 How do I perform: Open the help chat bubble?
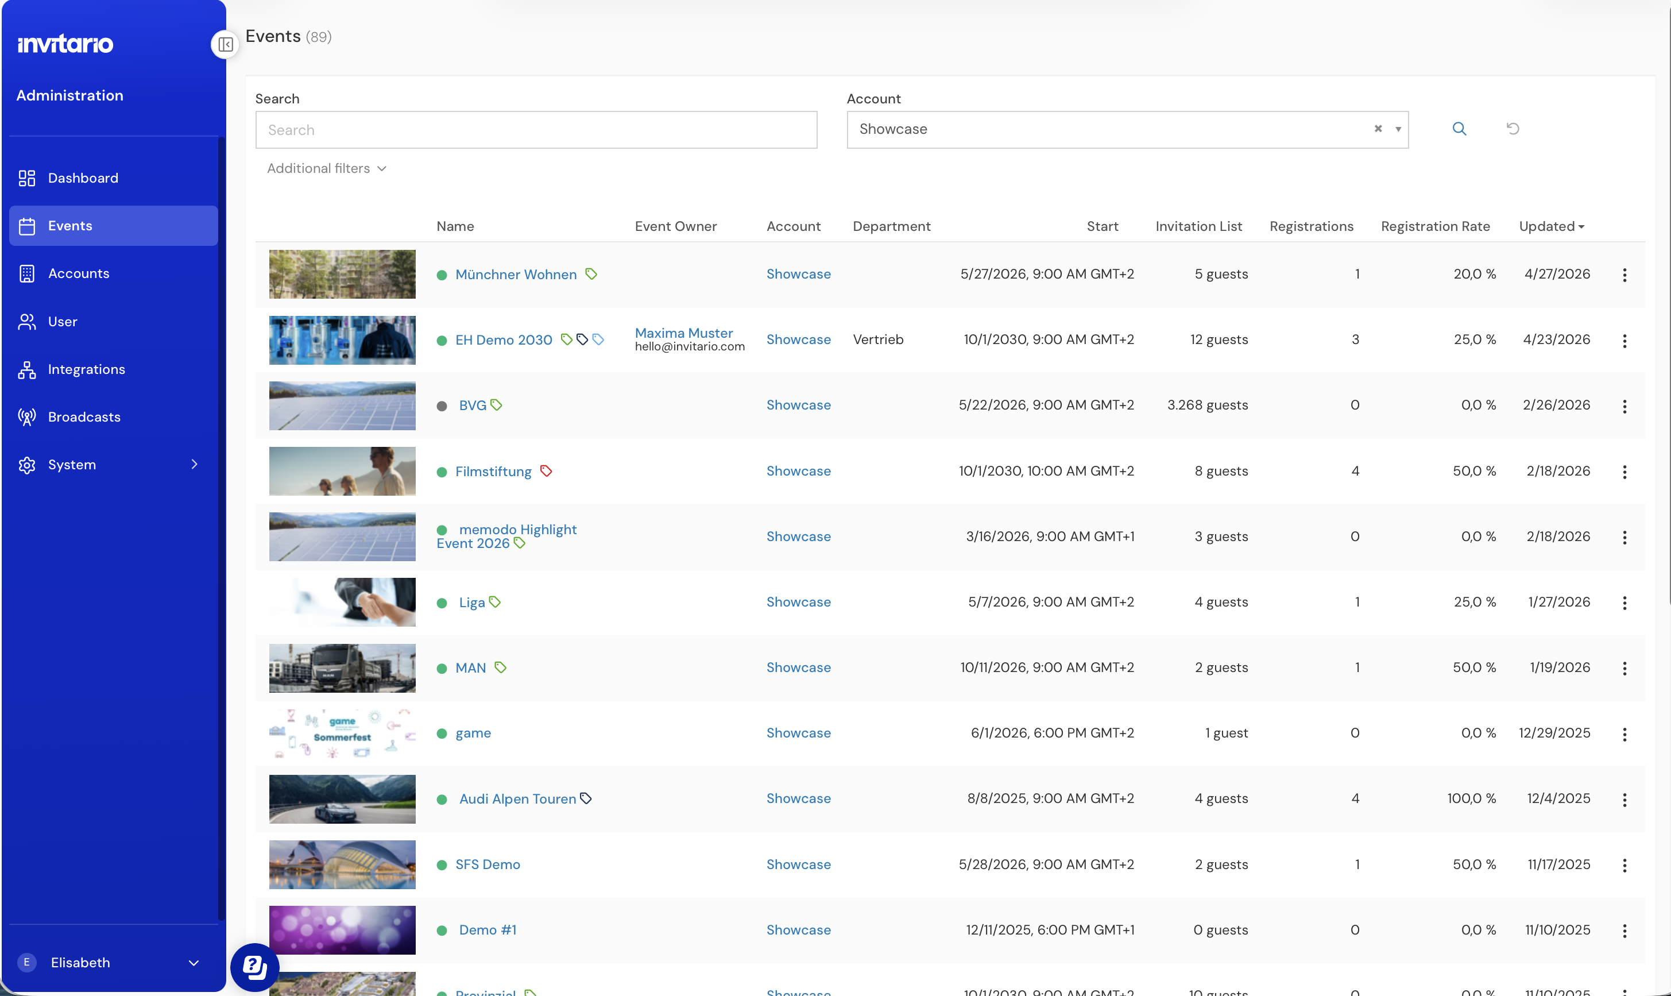(x=255, y=967)
